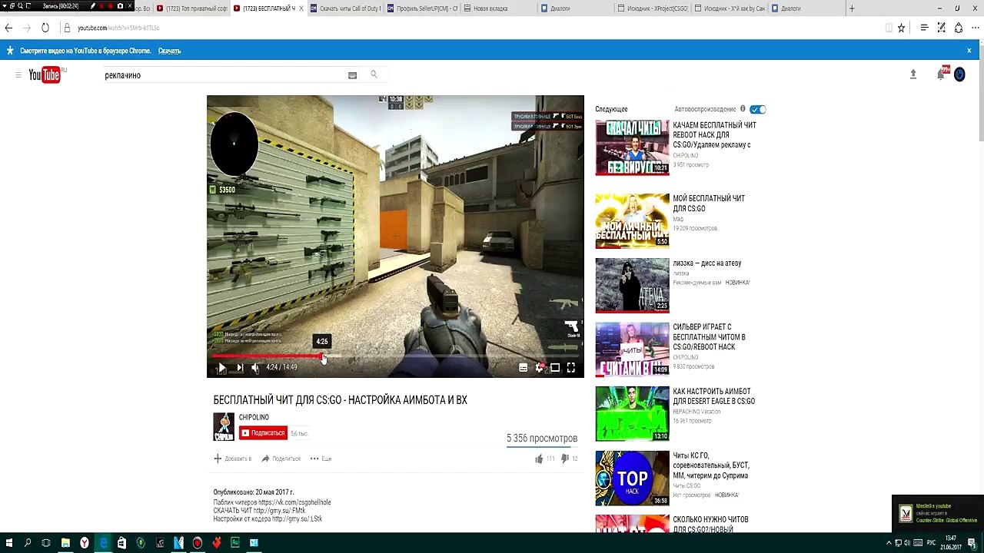The height and width of the screenshot is (553, 984).
Task: Open the YouTube account avatar menu
Action: (x=959, y=75)
